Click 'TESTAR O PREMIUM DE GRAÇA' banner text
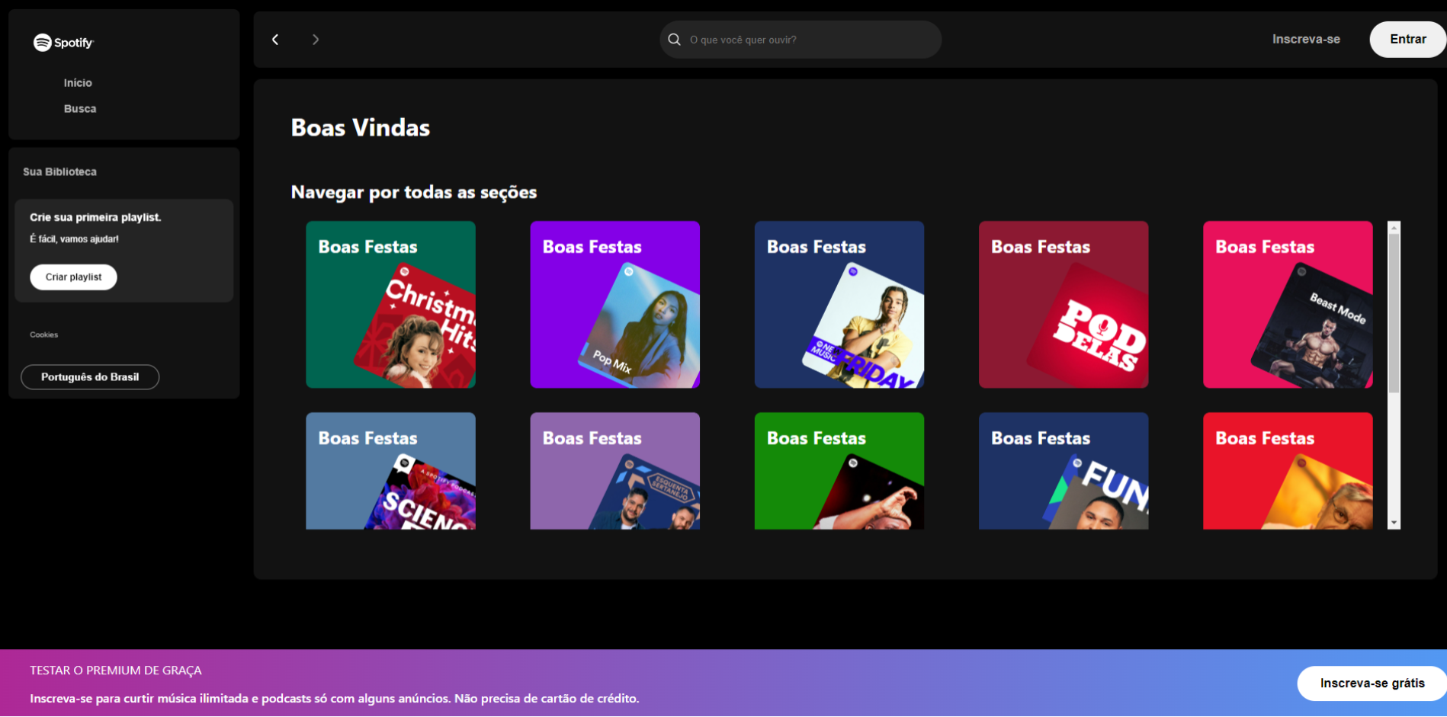The width and height of the screenshot is (1447, 717). point(116,671)
